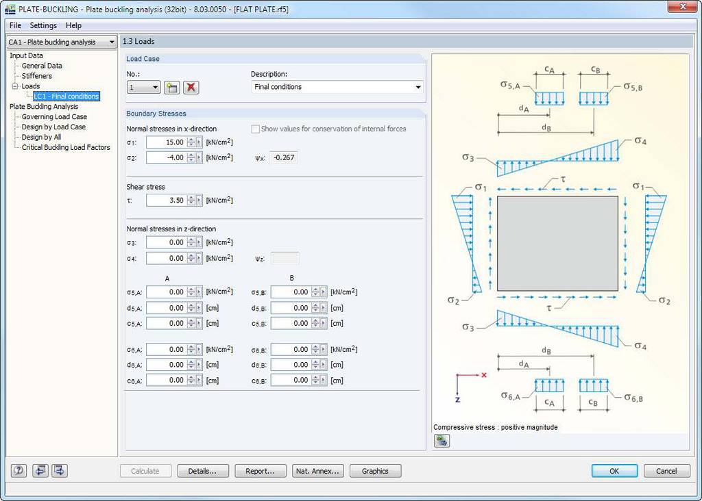Click the σ4 input field
702x501 pixels.
(x=166, y=258)
